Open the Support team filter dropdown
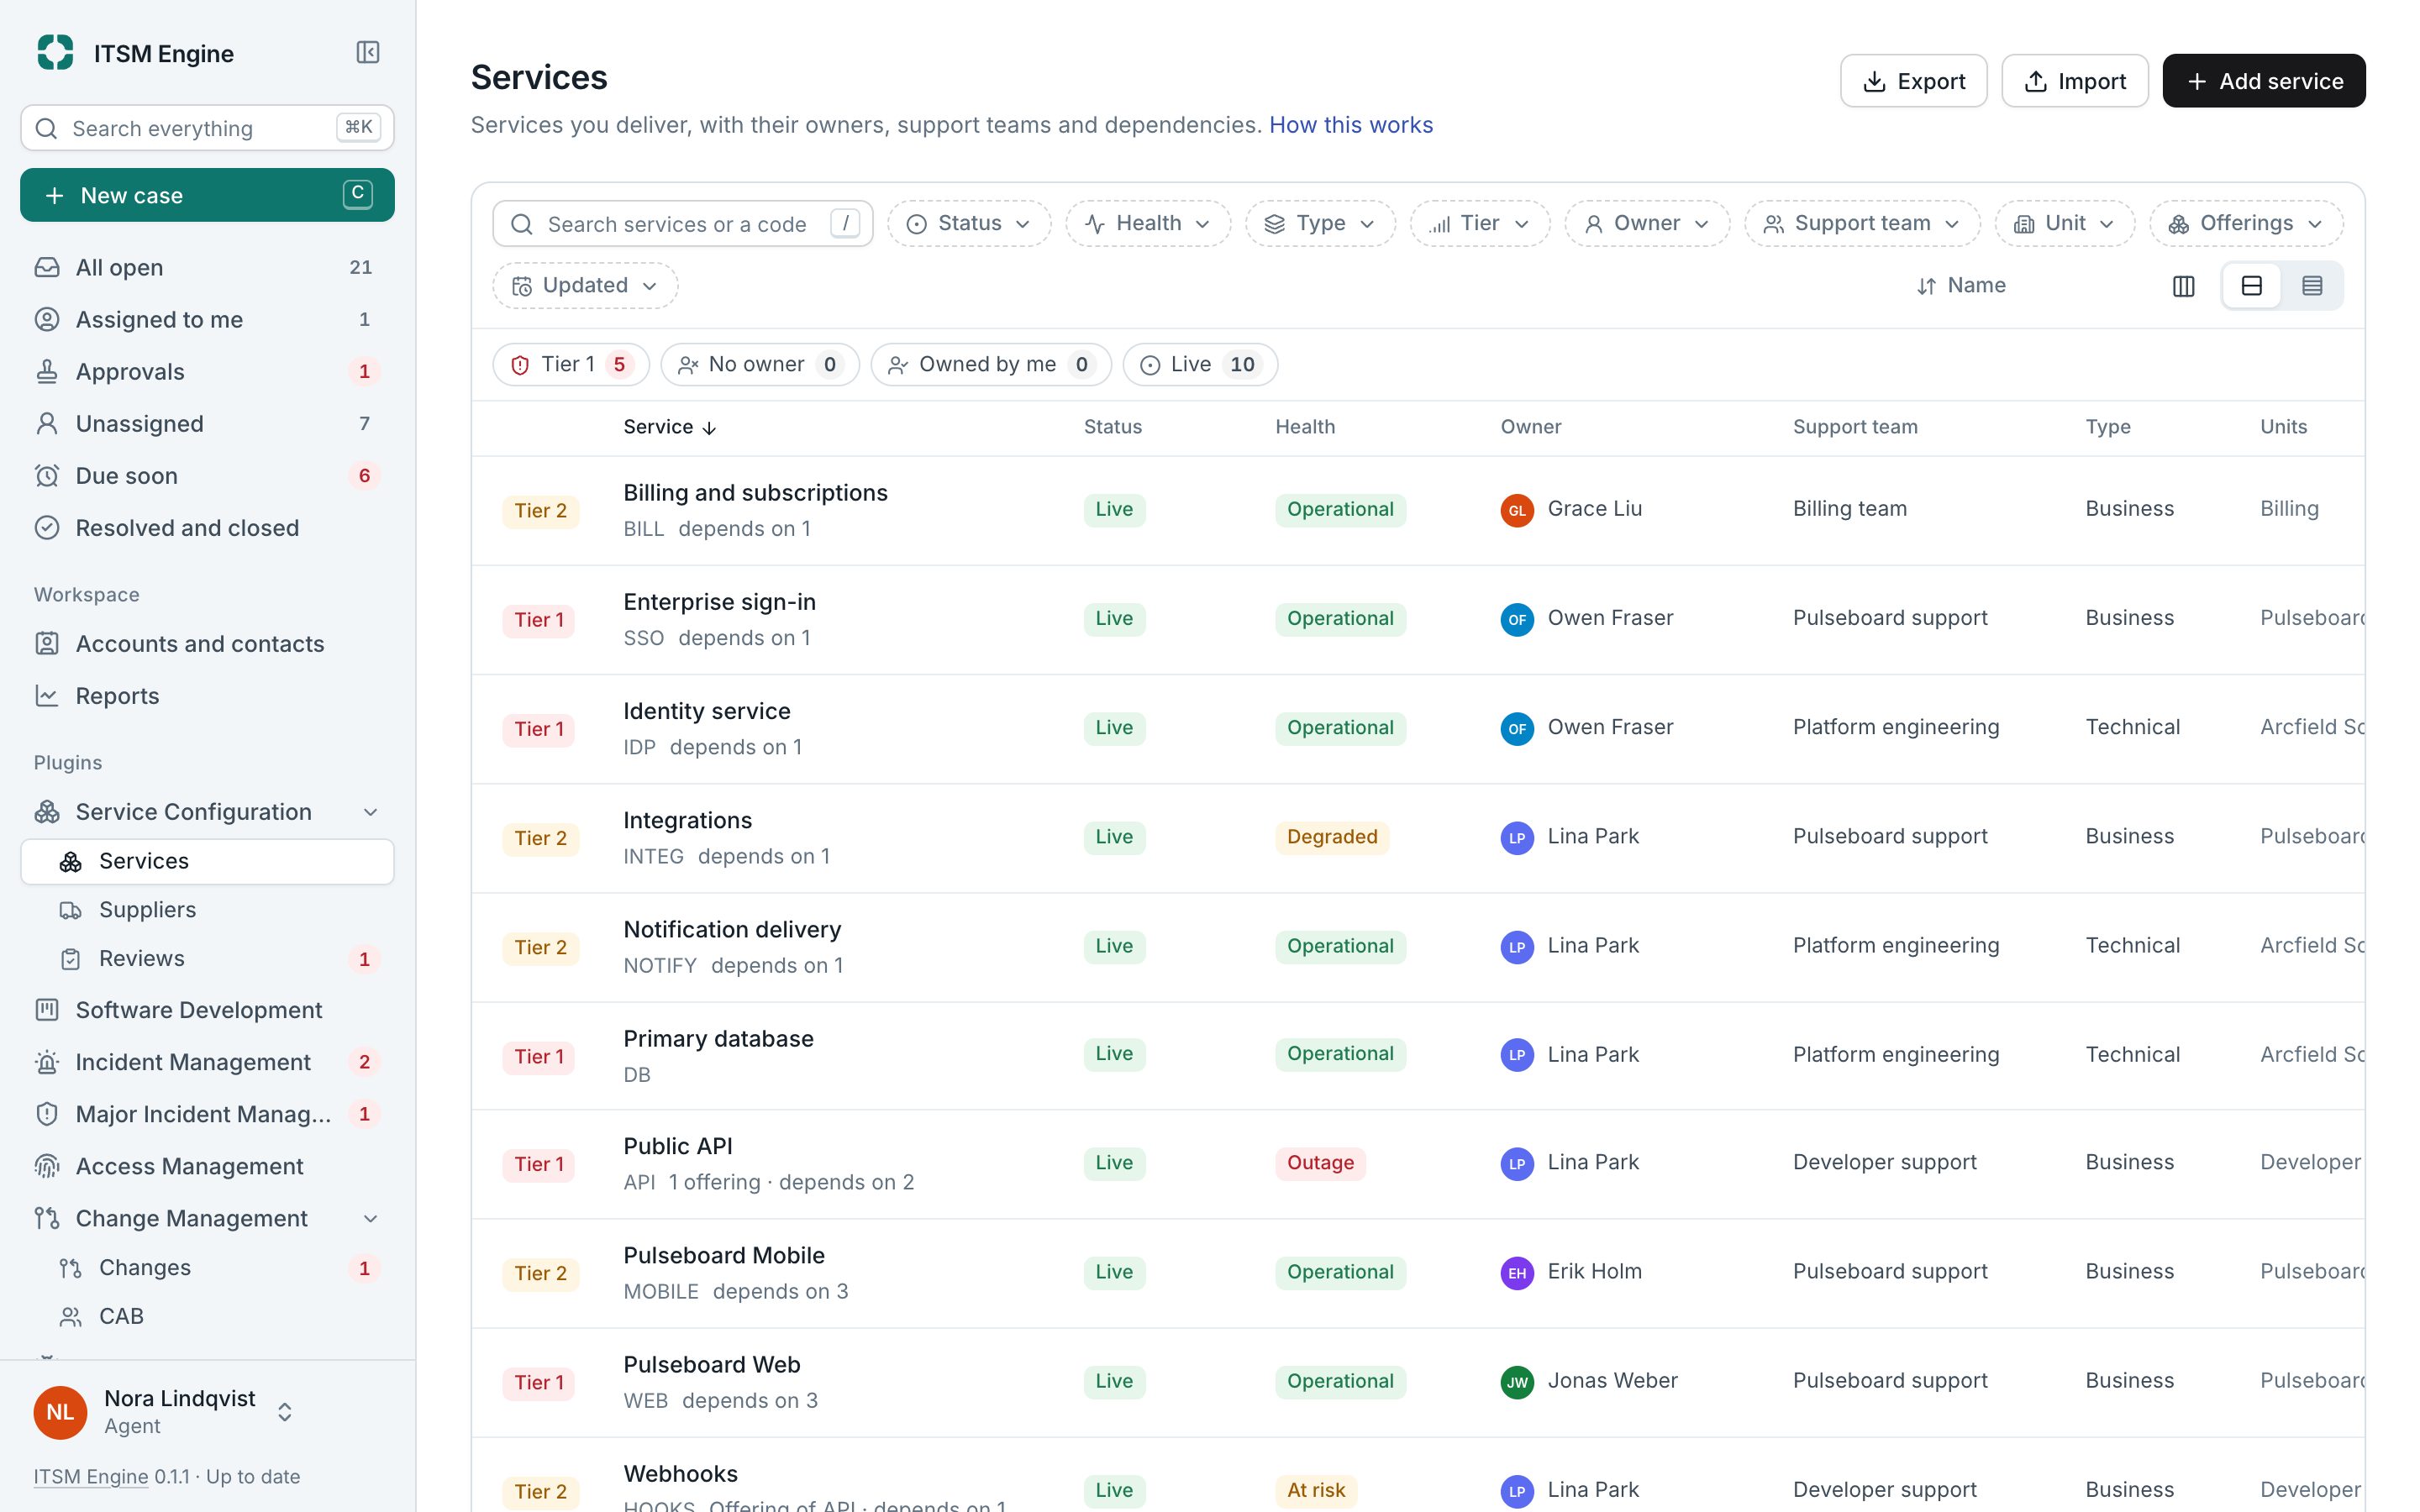2420x1512 pixels. [x=1862, y=224]
